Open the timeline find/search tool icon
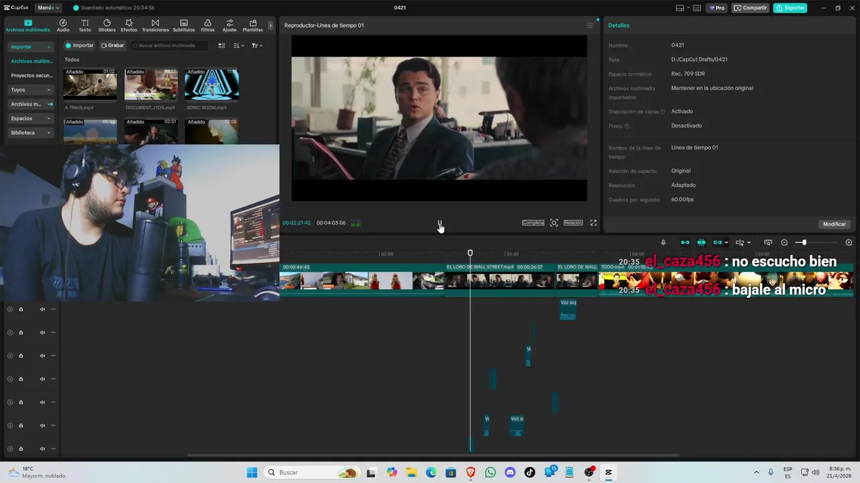 pos(768,243)
